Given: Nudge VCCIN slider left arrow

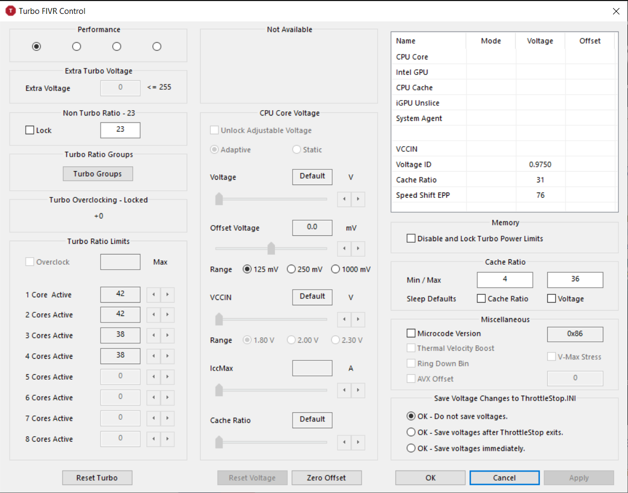Looking at the screenshot, I should pos(344,320).
